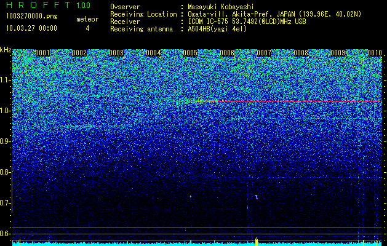Click the yellow spike at the strip's left end
This screenshot has height=246, width=387.
point(20,242)
